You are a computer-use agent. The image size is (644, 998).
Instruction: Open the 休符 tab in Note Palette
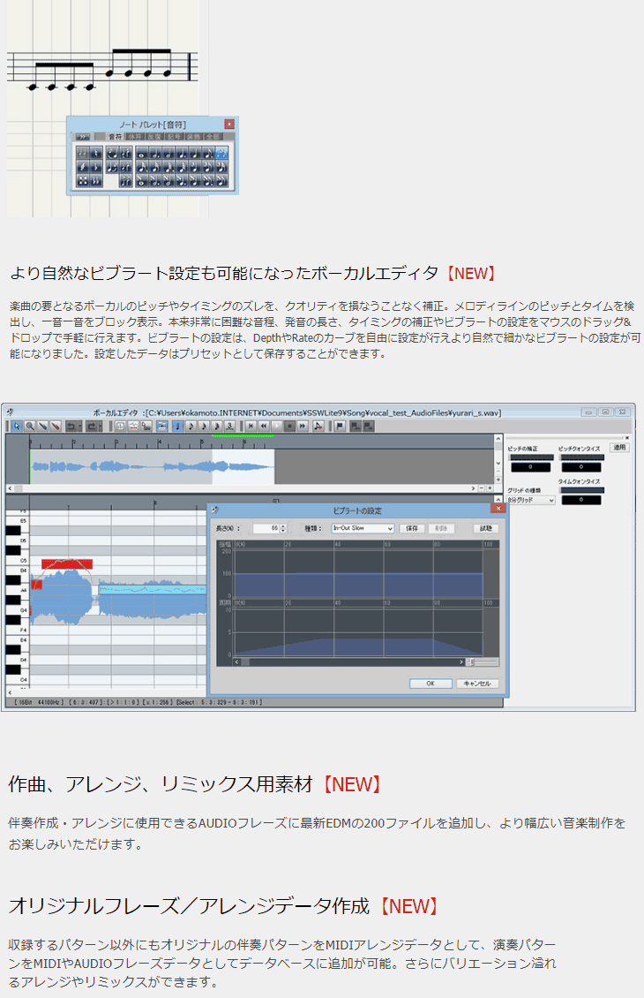click(x=134, y=137)
